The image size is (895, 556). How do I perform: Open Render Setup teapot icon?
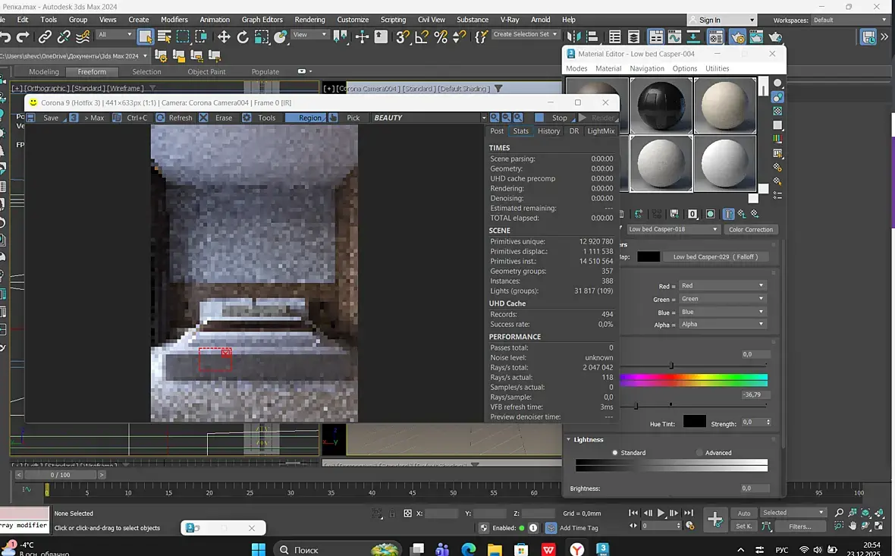click(x=736, y=36)
